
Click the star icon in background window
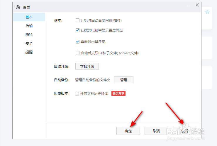[x=207, y=12]
